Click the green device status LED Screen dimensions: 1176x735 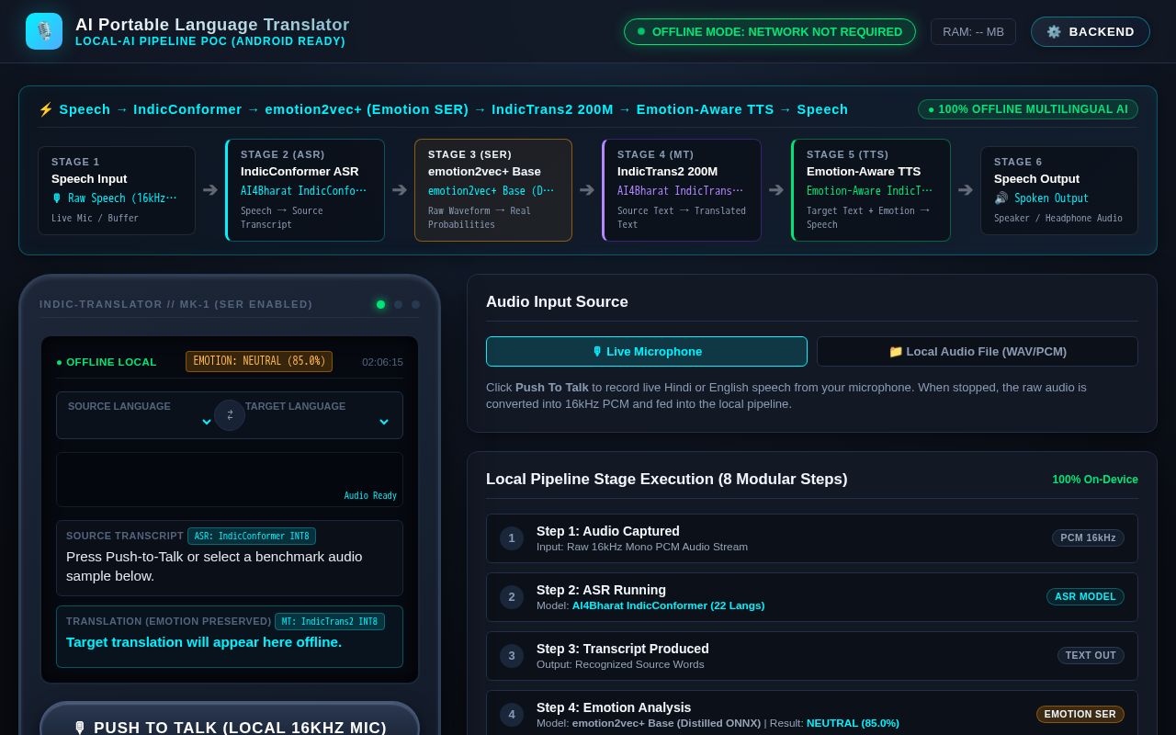click(380, 304)
